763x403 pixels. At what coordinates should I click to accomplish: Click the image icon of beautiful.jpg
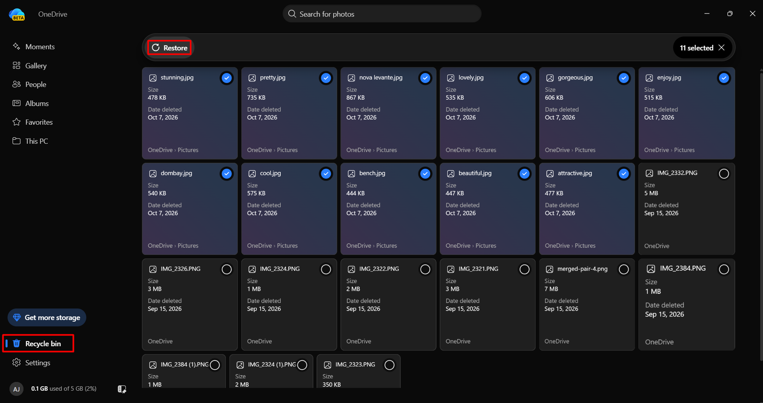(450, 174)
